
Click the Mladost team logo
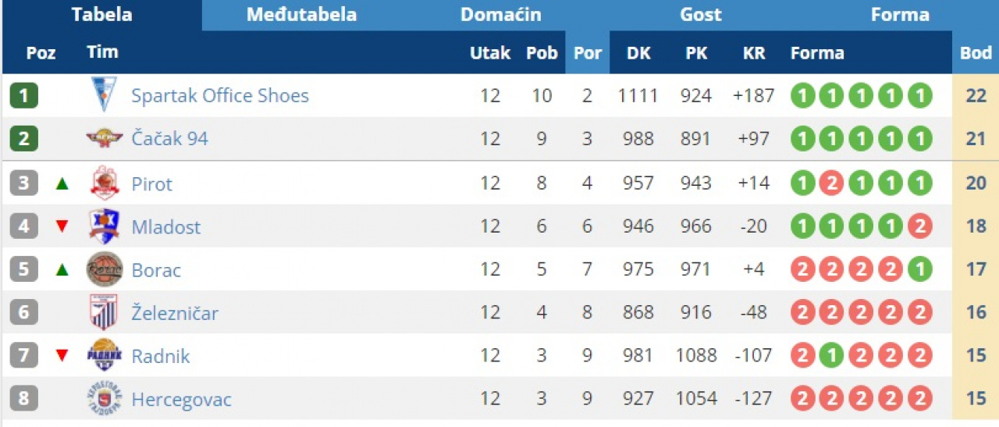click(104, 226)
